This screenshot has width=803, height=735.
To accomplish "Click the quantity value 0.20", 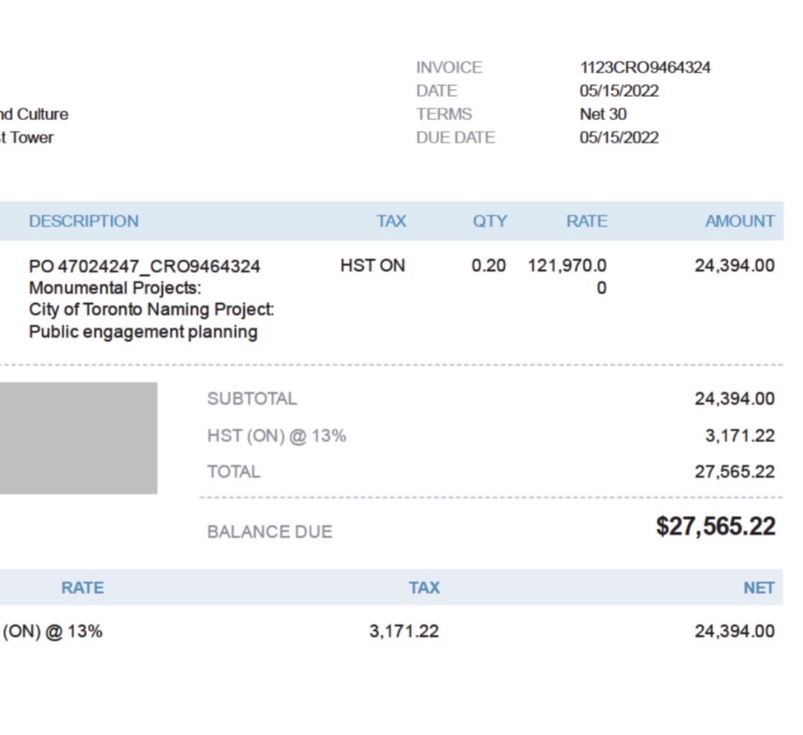I will point(488,266).
